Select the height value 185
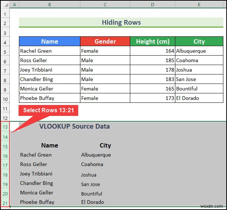The height and width of the screenshot is (210, 227). point(152,60)
